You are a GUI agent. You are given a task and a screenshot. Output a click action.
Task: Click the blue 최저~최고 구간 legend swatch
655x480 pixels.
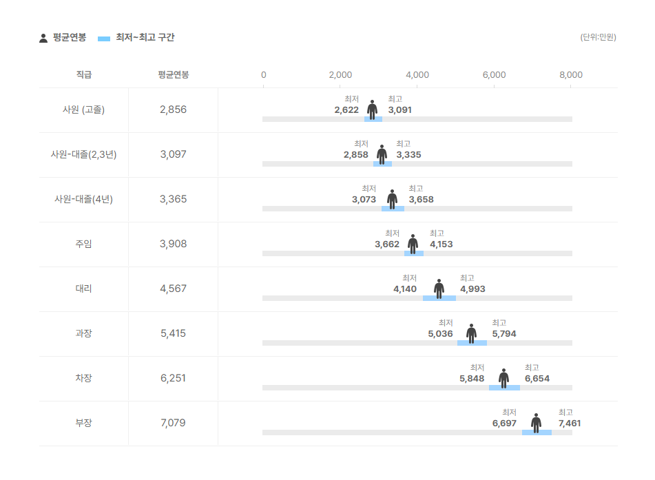click(104, 39)
